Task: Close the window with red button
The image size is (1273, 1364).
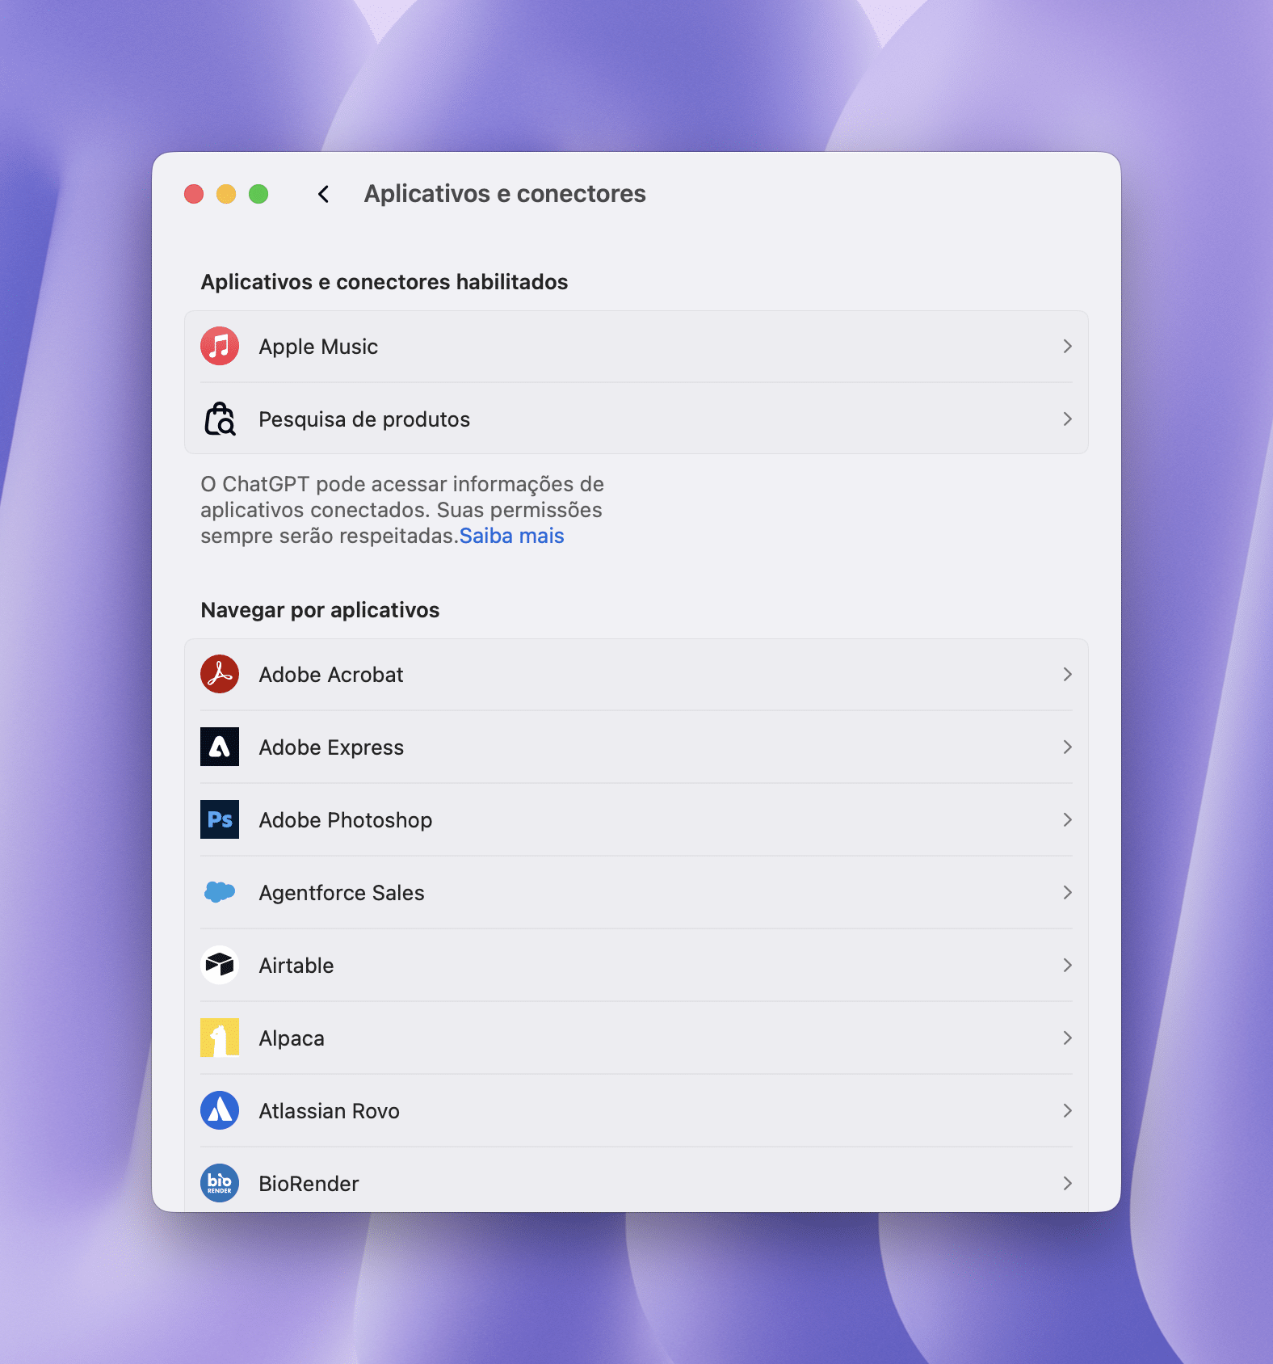Action: 194,194
